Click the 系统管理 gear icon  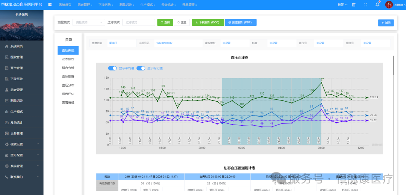(7, 166)
